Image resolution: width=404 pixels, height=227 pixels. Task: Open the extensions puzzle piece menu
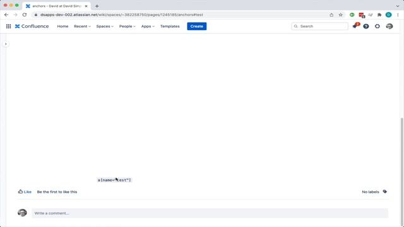pos(379,15)
